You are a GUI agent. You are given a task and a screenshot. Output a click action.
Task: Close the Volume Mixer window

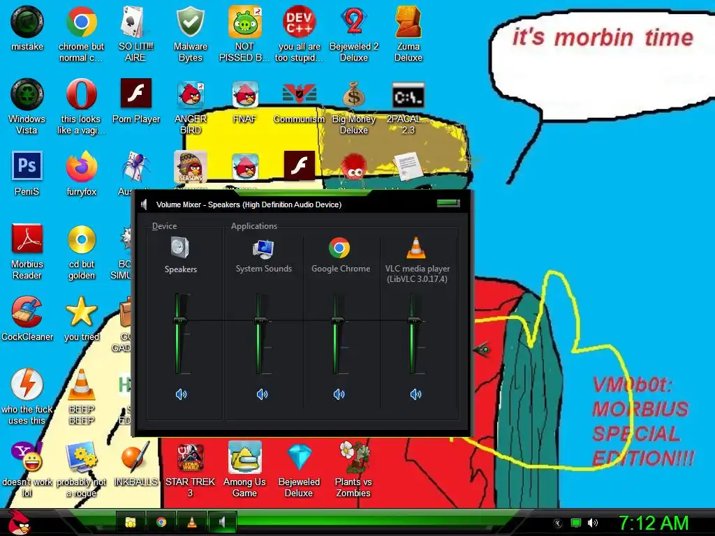pyautogui.click(x=448, y=203)
